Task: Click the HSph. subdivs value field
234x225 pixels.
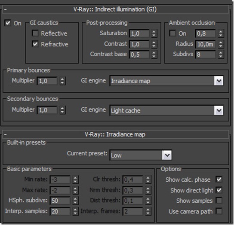Action: pos(60,201)
